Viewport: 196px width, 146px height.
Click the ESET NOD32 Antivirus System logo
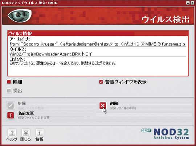click(x=165, y=134)
